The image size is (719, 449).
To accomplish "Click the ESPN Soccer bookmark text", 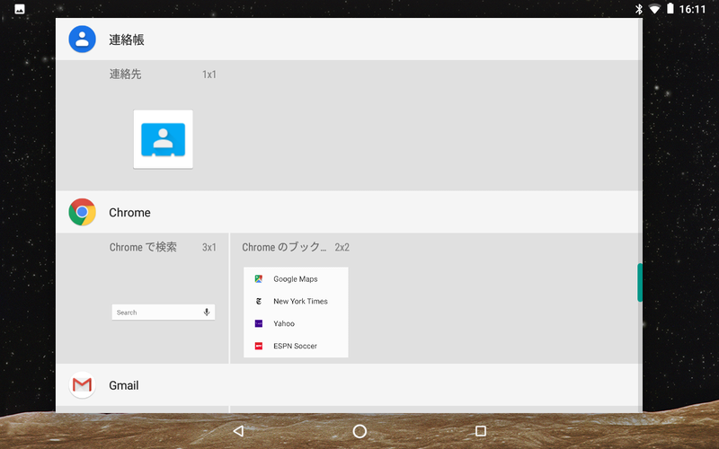I will coord(295,346).
